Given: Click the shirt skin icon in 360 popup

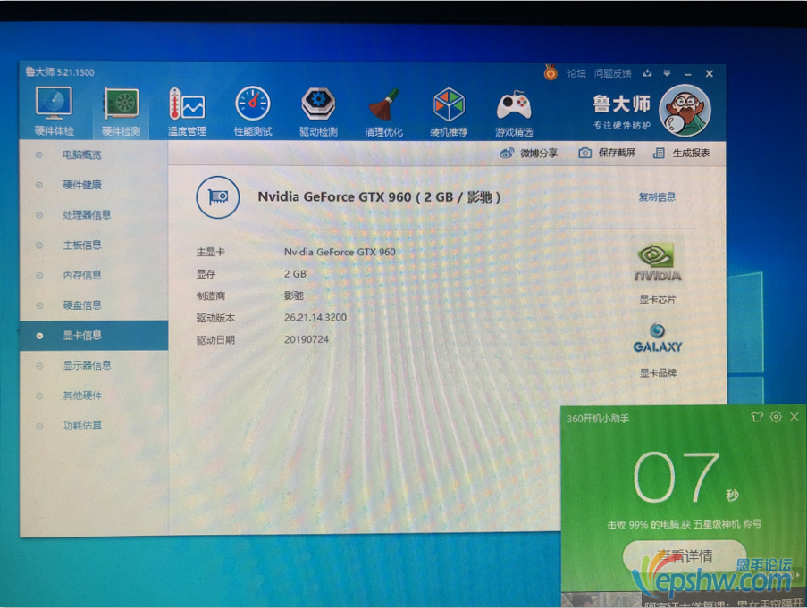Looking at the screenshot, I should click(757, 417).
